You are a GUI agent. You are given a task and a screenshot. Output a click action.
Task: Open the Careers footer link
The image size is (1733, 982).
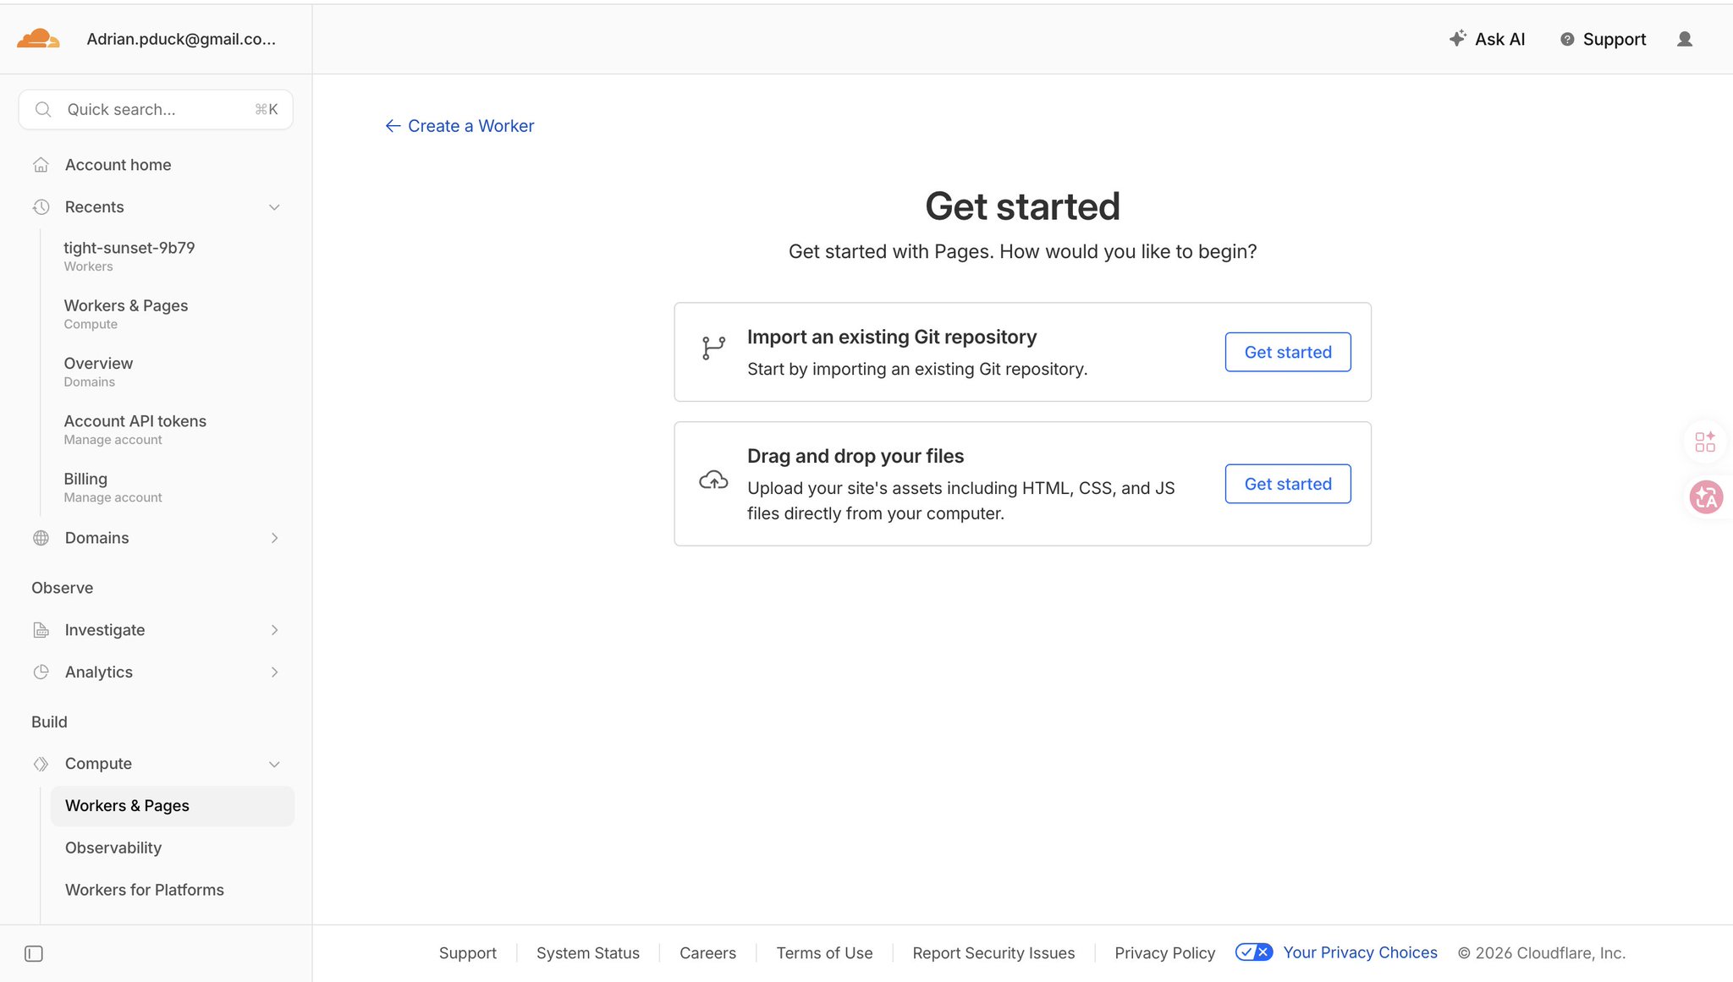click(707, 953)
